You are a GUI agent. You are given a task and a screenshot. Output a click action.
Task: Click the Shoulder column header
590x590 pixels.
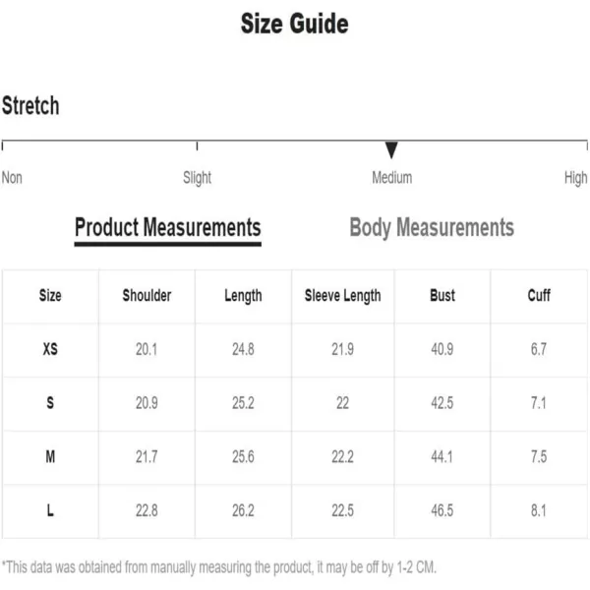[x=147, y=295]
